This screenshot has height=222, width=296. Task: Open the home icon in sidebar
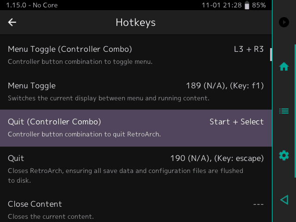[284, 67]
